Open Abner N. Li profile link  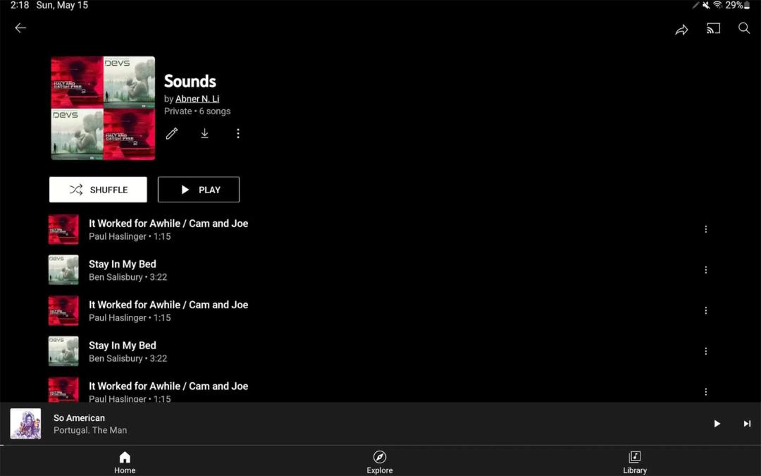pyautogui.click(x=197, y=99)
